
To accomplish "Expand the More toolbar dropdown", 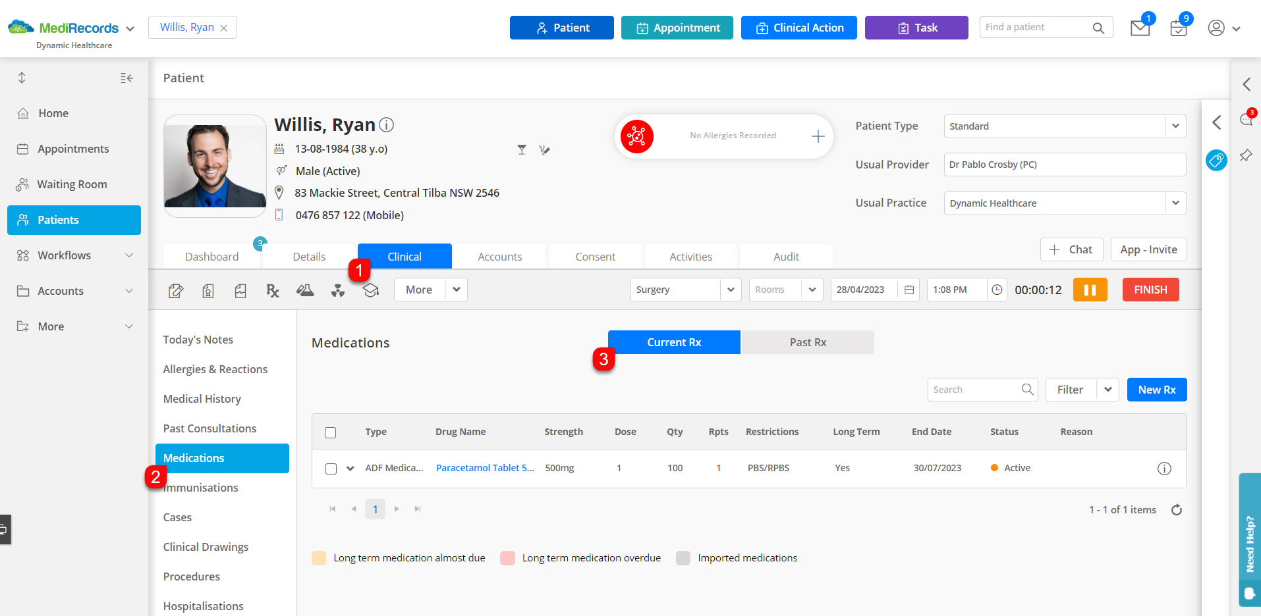I will point(456,290).
